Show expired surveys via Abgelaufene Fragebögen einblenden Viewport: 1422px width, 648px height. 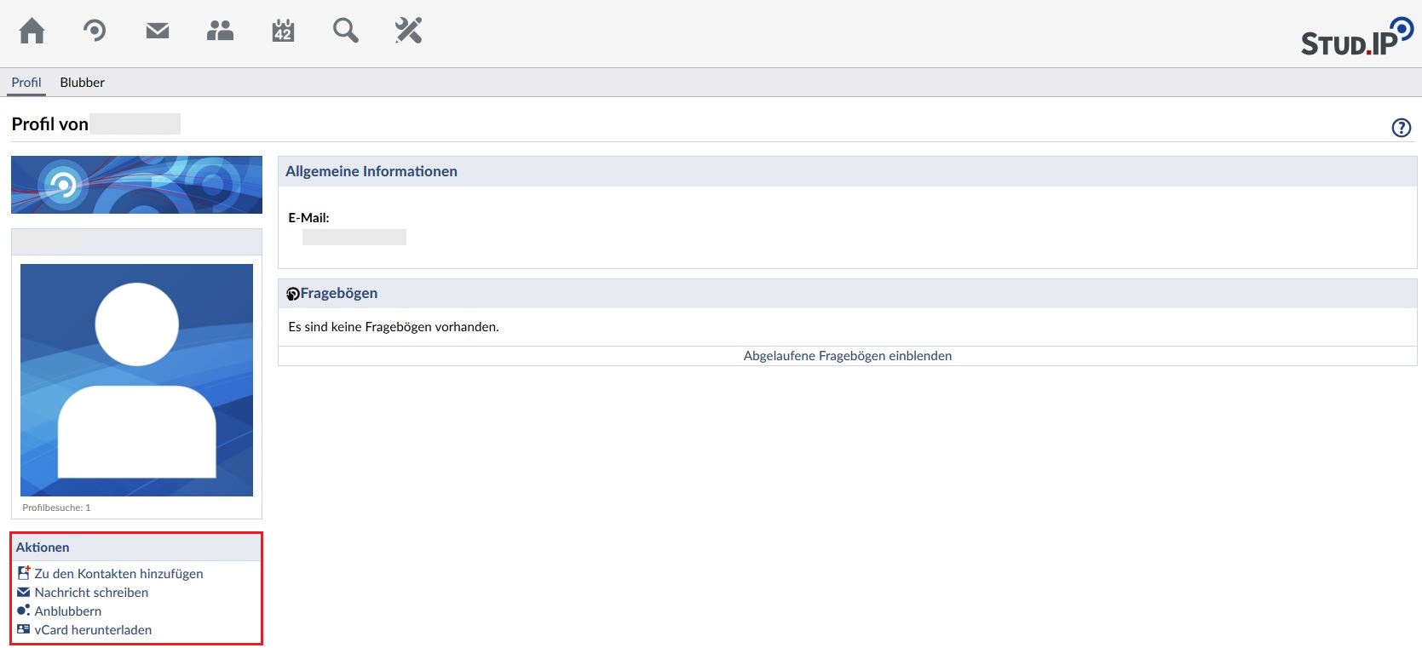pos(847,356)
